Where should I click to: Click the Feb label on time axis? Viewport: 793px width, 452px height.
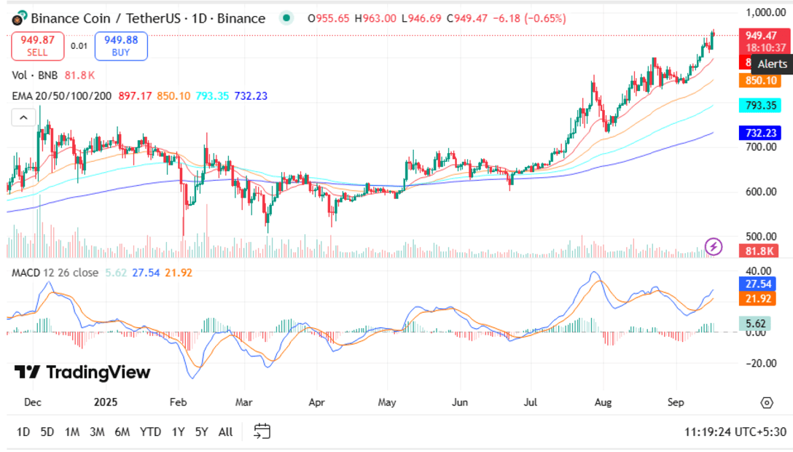click(178, 402)
